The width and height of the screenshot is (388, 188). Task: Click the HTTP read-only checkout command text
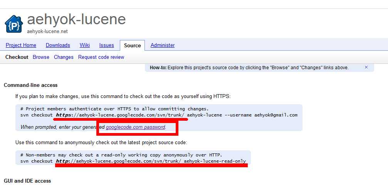click(133, 161)
